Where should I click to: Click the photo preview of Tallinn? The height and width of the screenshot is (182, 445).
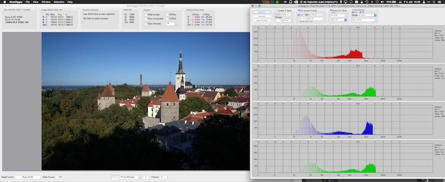(x=146, y=101)
